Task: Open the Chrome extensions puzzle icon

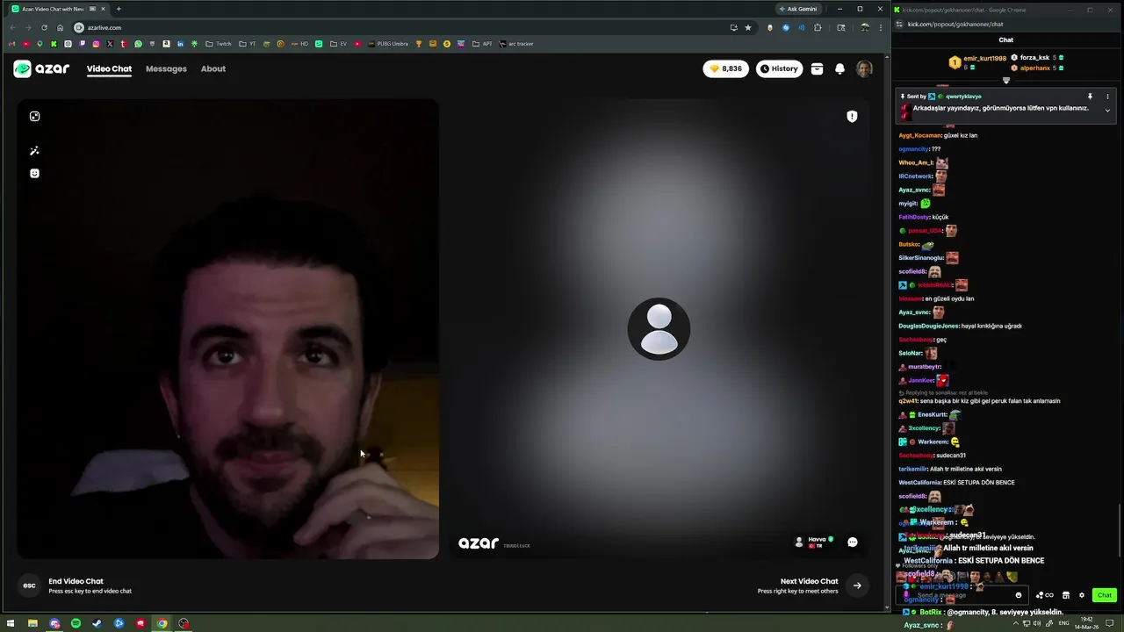Action: pyautogui.click(x=818, y=27)
